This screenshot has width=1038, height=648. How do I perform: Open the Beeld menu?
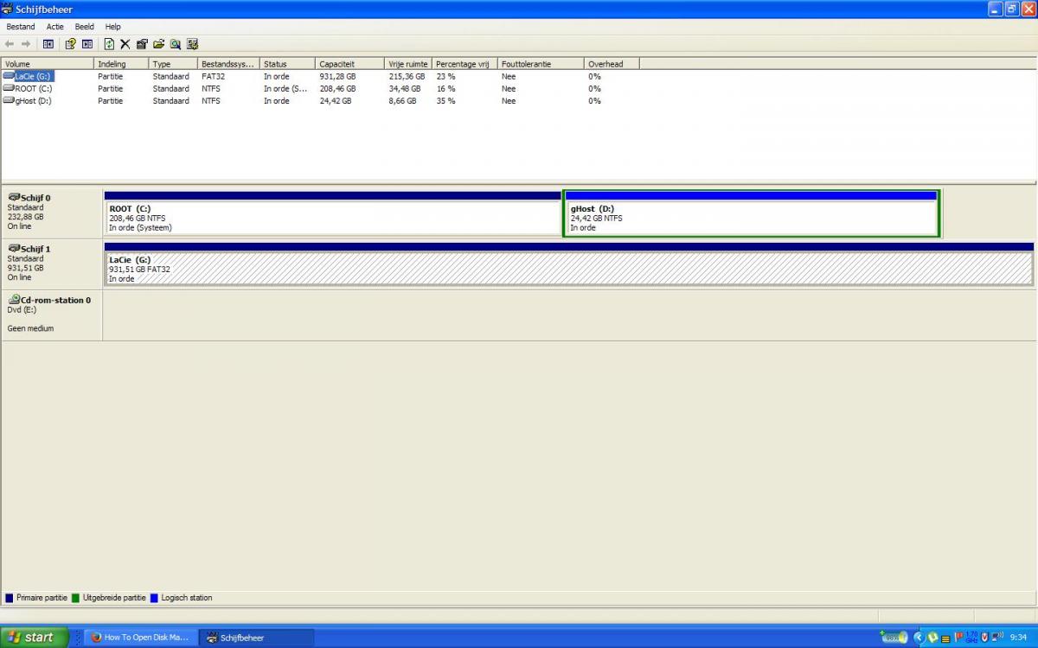click(x=84, y=27)
